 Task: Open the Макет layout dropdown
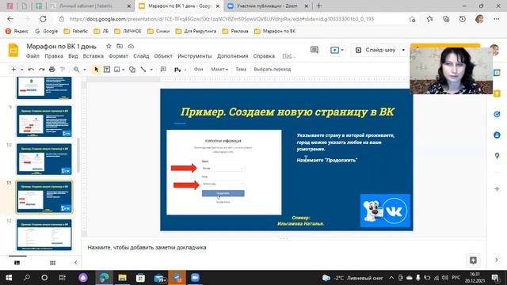(219, 70)
